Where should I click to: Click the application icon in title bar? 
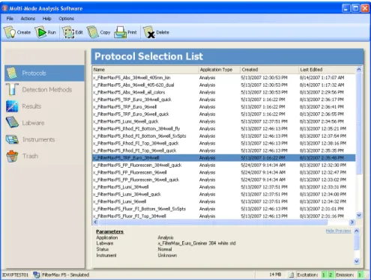click(4, 8)
